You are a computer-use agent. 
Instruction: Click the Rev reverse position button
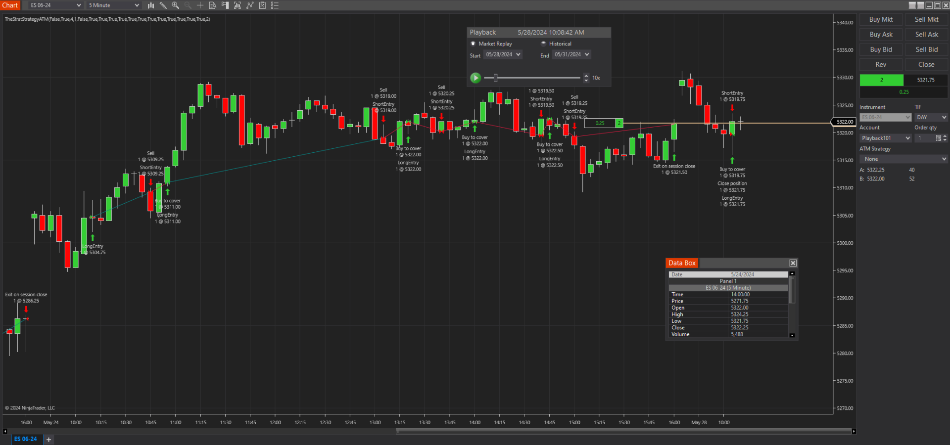pos(881,65)
